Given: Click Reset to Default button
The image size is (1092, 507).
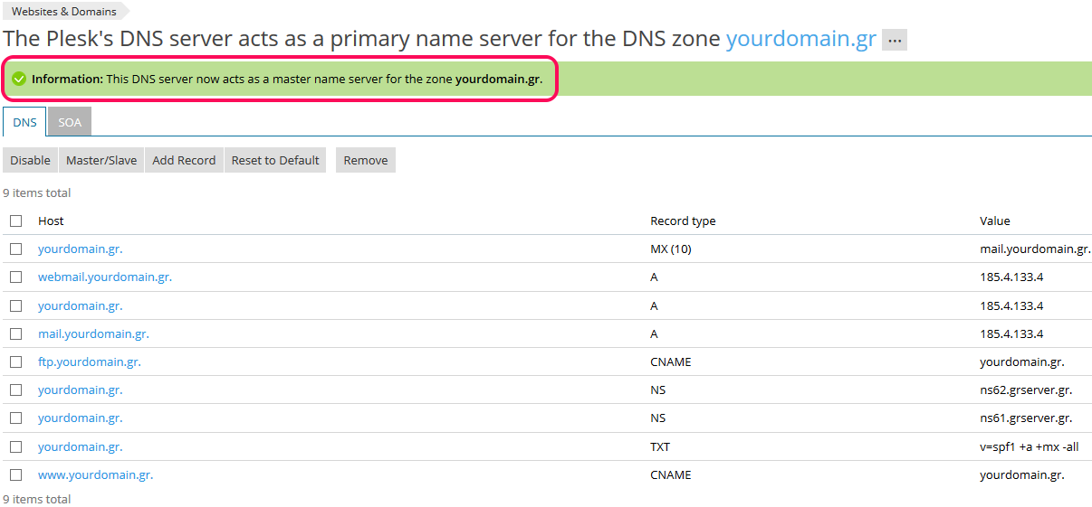Looking at the screenshot, I should tap(275, 160).
